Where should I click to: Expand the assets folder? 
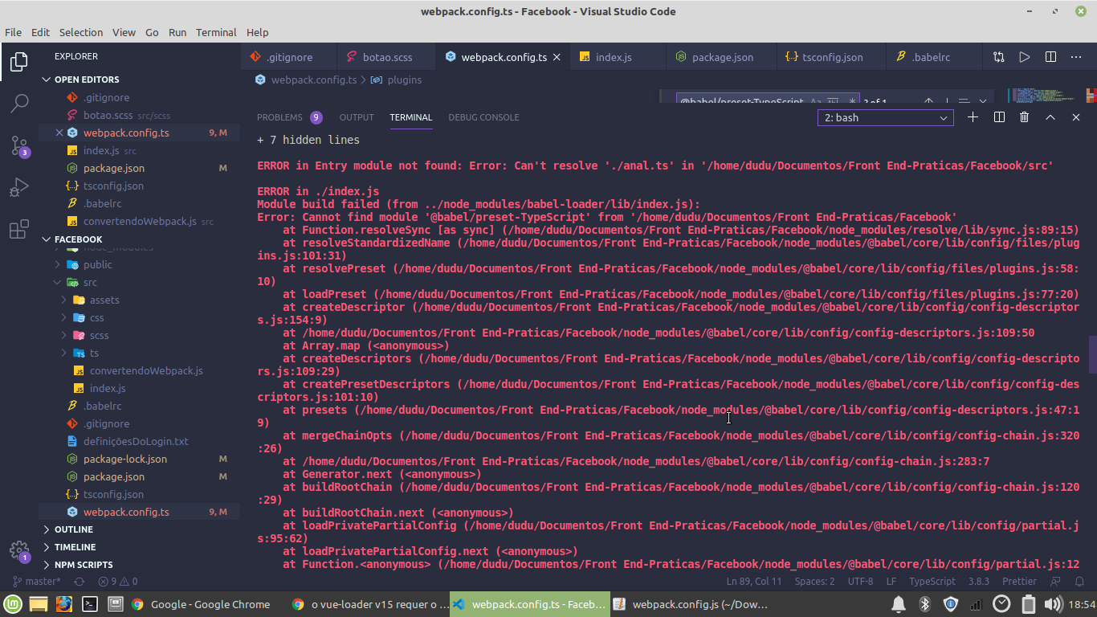point(139,300)
